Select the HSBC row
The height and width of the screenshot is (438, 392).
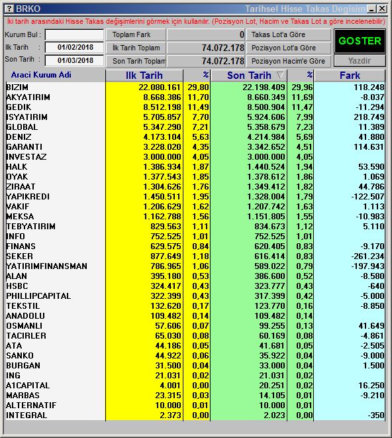(195, 286)
